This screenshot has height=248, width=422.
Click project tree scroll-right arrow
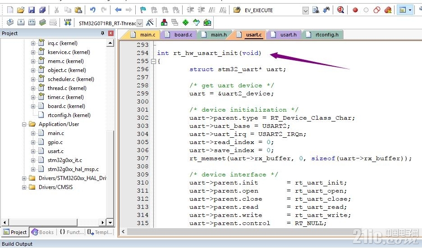click(x=102, y=222)
